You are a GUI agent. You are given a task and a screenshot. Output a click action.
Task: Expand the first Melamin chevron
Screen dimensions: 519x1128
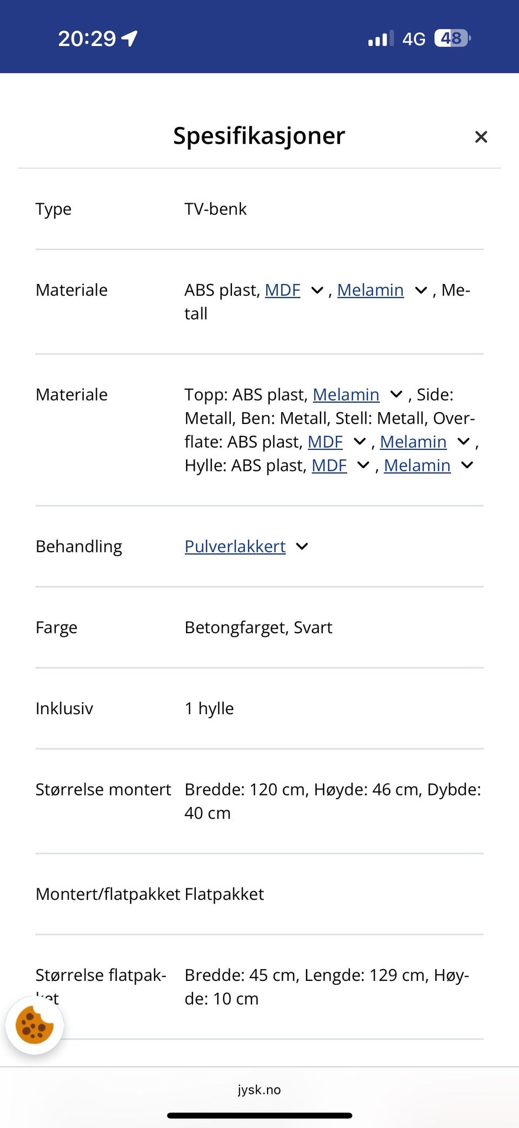point(420,290)
